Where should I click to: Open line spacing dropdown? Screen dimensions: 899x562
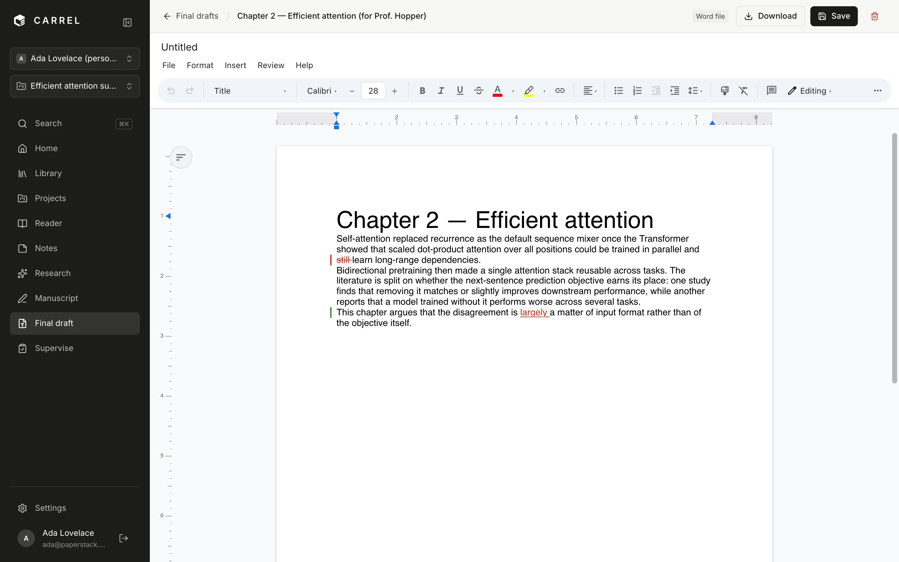(x=695, y=91)
